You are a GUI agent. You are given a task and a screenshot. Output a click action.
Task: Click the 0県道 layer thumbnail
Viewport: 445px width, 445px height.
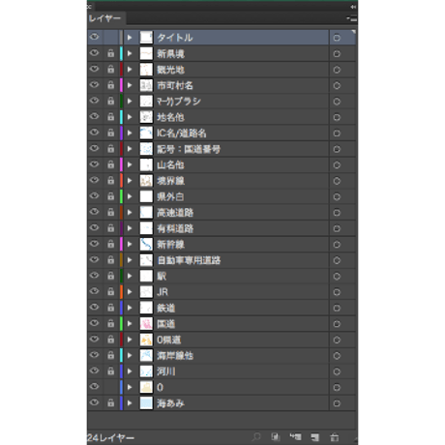(x=146, y=340)
